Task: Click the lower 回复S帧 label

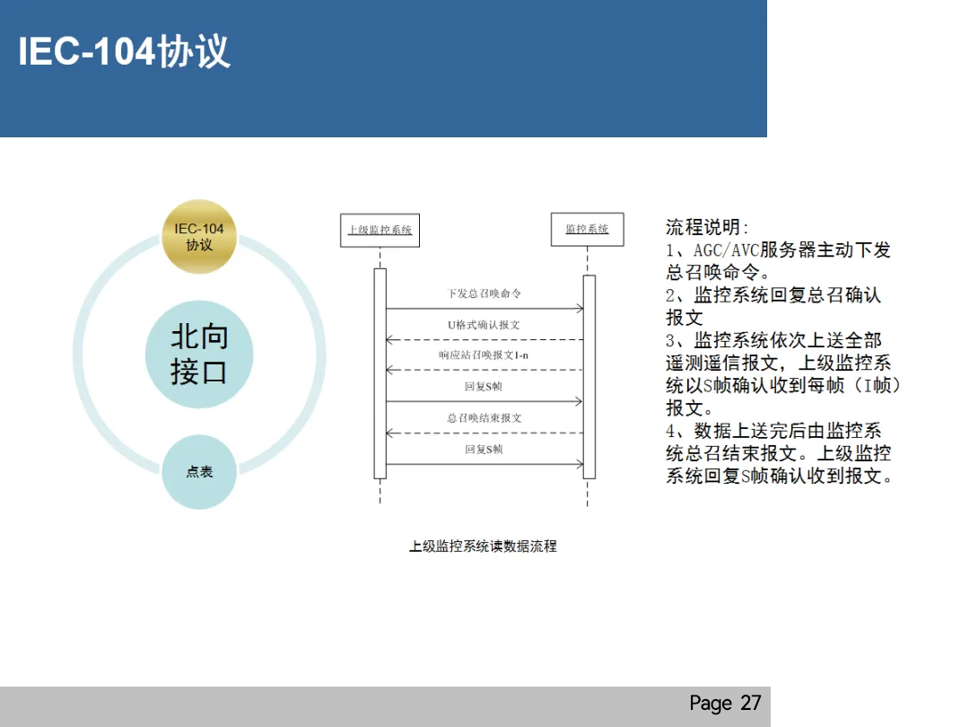Action: (484, 447)
